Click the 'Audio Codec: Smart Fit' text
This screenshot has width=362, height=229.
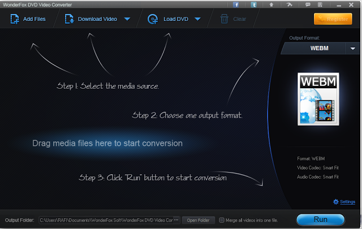tap(318, 177)
